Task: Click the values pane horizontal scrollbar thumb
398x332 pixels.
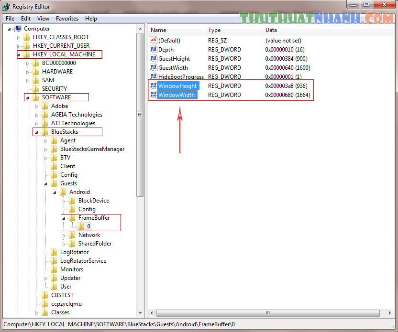Action: 268,313
